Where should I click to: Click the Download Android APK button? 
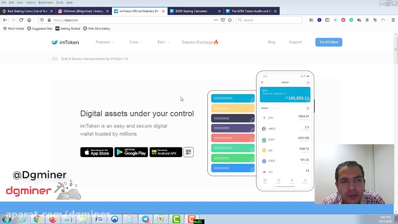(166, 152)
